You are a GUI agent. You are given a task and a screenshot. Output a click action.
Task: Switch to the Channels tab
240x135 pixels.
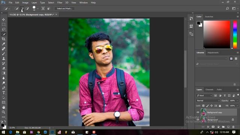click(209, 90)
